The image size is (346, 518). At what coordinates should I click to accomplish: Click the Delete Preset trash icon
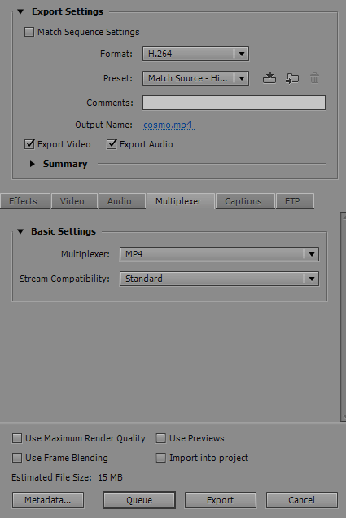coord(314,78)
